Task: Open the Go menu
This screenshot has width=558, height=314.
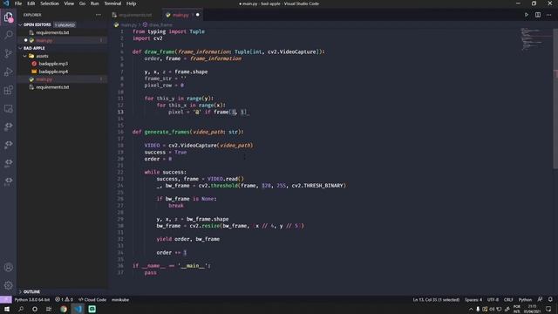Action: point(82,3)
